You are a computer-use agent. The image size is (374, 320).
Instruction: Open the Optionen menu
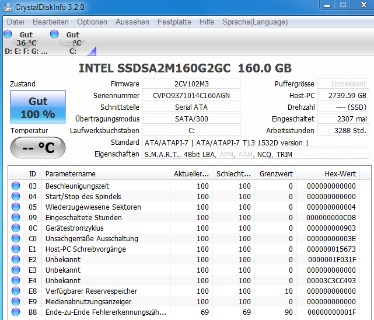(x=92, y=22)
